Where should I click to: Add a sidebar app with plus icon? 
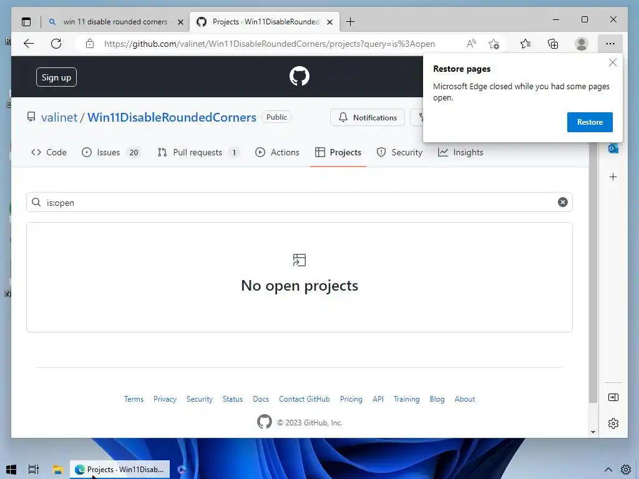pos(613,177)
